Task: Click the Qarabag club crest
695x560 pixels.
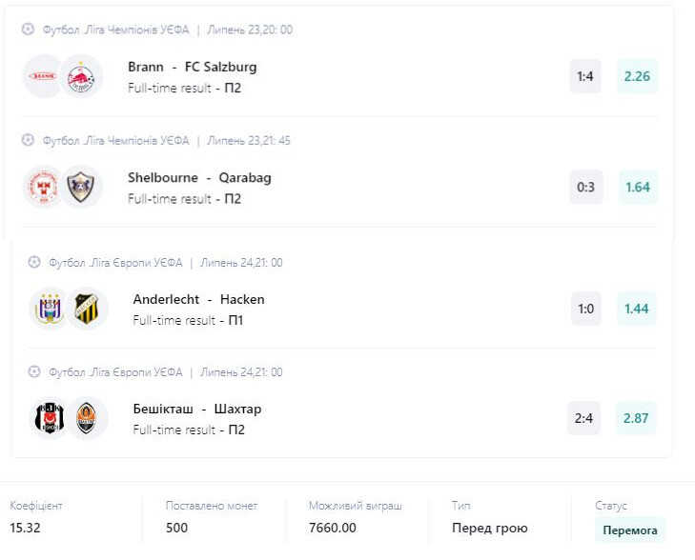Action: tap(81, 187)
